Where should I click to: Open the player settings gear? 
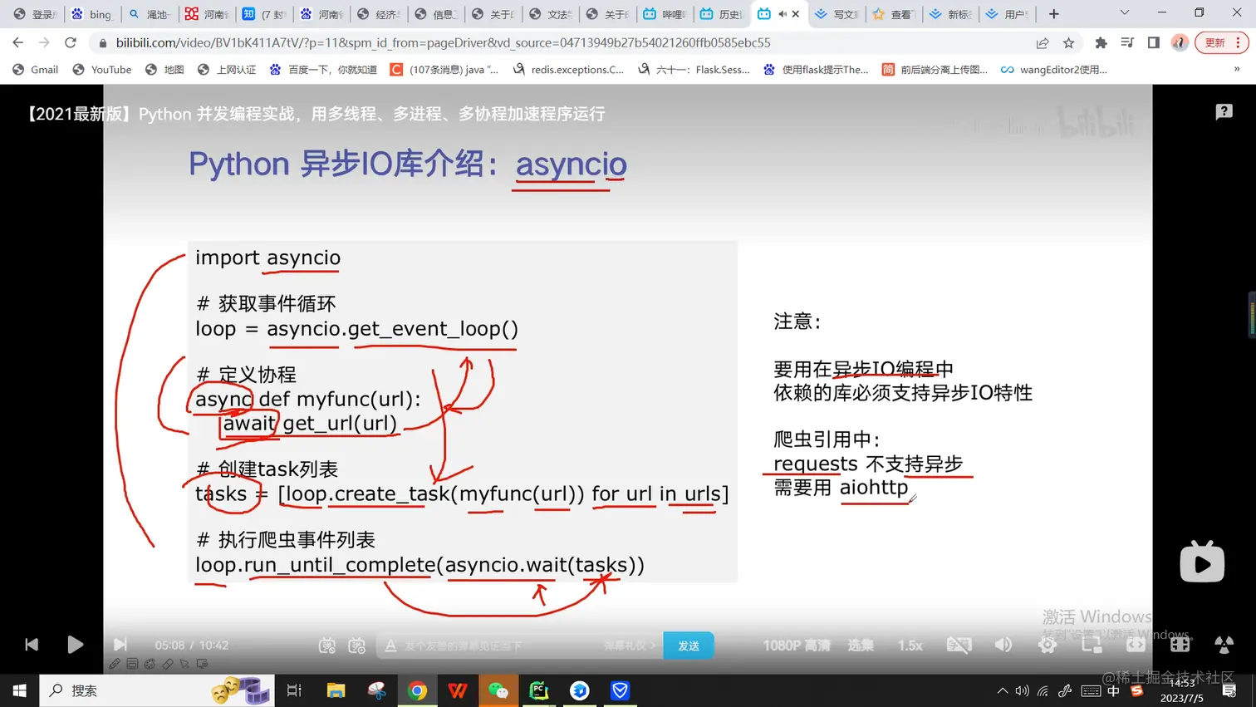(x=1047, y=645)
